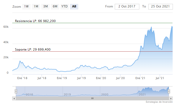176x105 pixels.
Task: Click the Resistencia LP line label
Action: [35, 21]
